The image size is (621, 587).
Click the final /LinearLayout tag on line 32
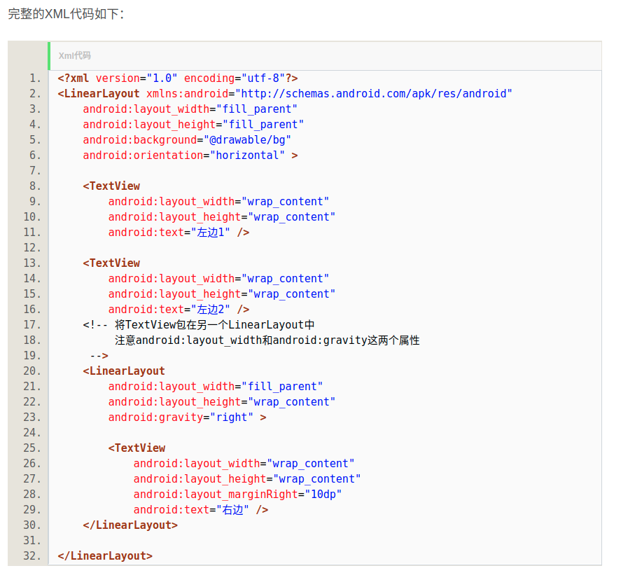coord(104,555)
